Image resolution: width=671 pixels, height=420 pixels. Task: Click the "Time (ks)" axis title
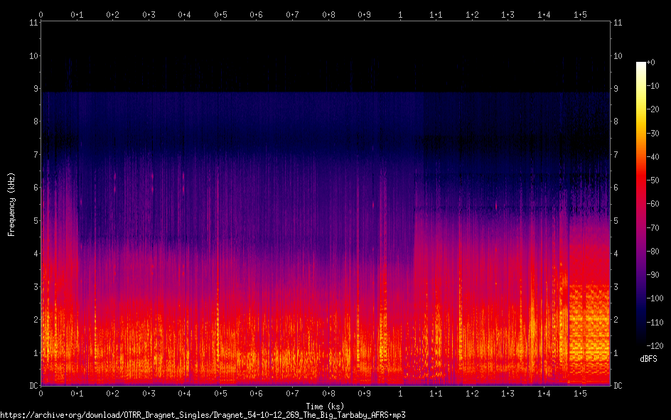(x=325, y=406)
